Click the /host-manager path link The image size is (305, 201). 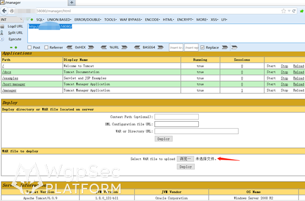point(14,84)
